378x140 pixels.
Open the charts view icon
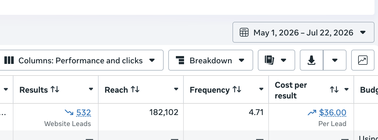363,60
